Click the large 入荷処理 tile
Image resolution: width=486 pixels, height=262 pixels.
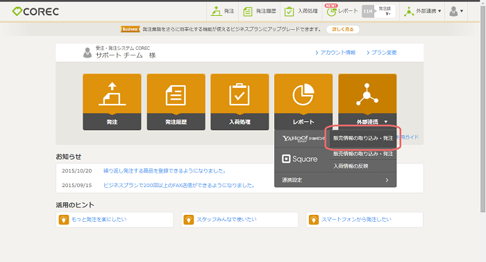[240, 102]
